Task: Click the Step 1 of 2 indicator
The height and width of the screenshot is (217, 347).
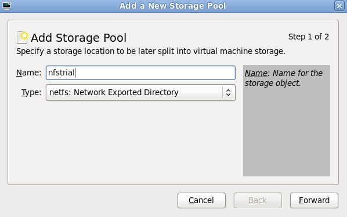Action: tap(309, 37)
